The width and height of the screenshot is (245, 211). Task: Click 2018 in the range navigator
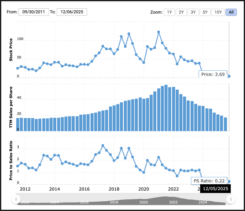click(114, 202)
